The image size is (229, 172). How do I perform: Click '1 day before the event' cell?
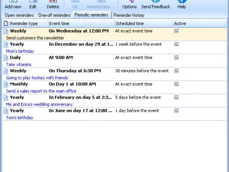[137, 111]
